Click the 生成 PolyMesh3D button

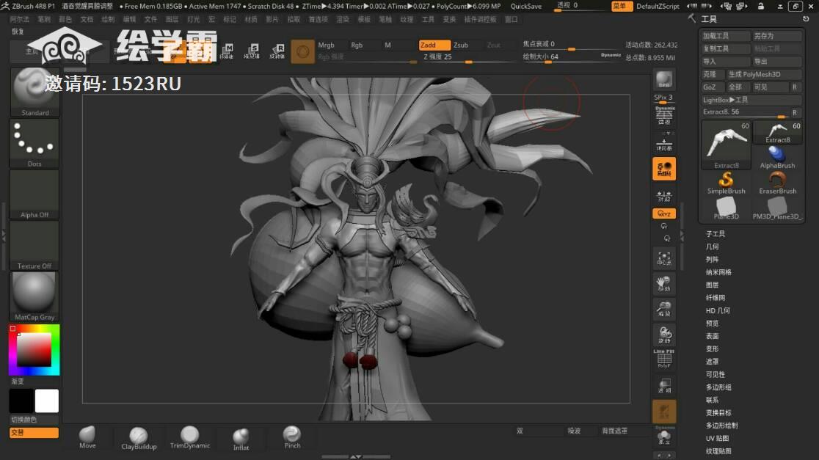[764, 74]
